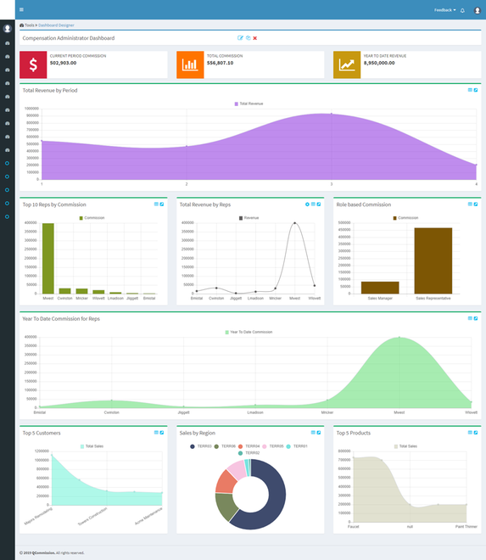Viewport: 486px width, 560px height.
Task: Click the Sales Manager commission bar
Action: tap(380, 288)
